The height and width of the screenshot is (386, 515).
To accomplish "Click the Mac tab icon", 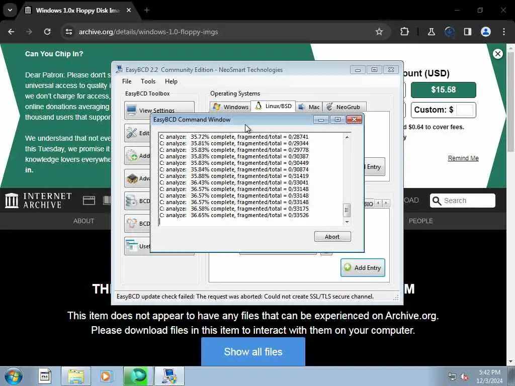I will tap(301, 107).
